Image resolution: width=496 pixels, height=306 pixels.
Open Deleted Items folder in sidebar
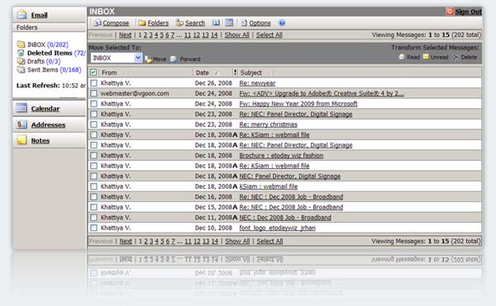coord(50,53)
